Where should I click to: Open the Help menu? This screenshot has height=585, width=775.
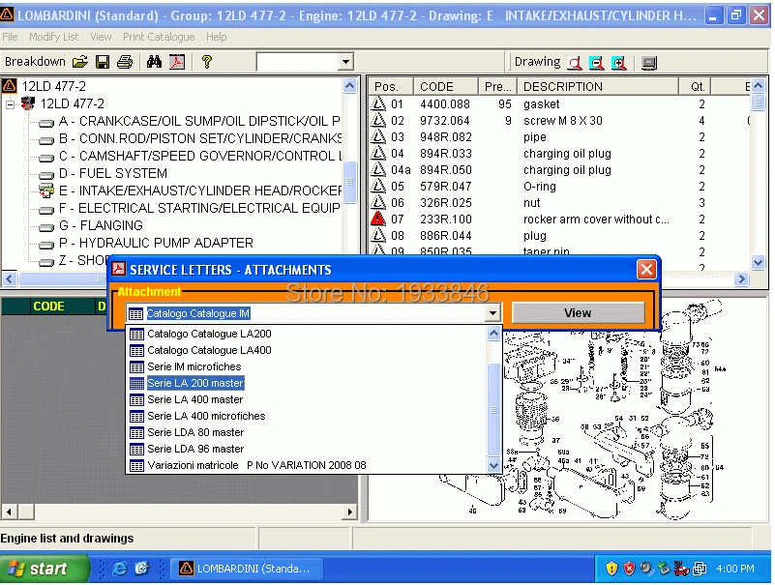pos(216,37)
